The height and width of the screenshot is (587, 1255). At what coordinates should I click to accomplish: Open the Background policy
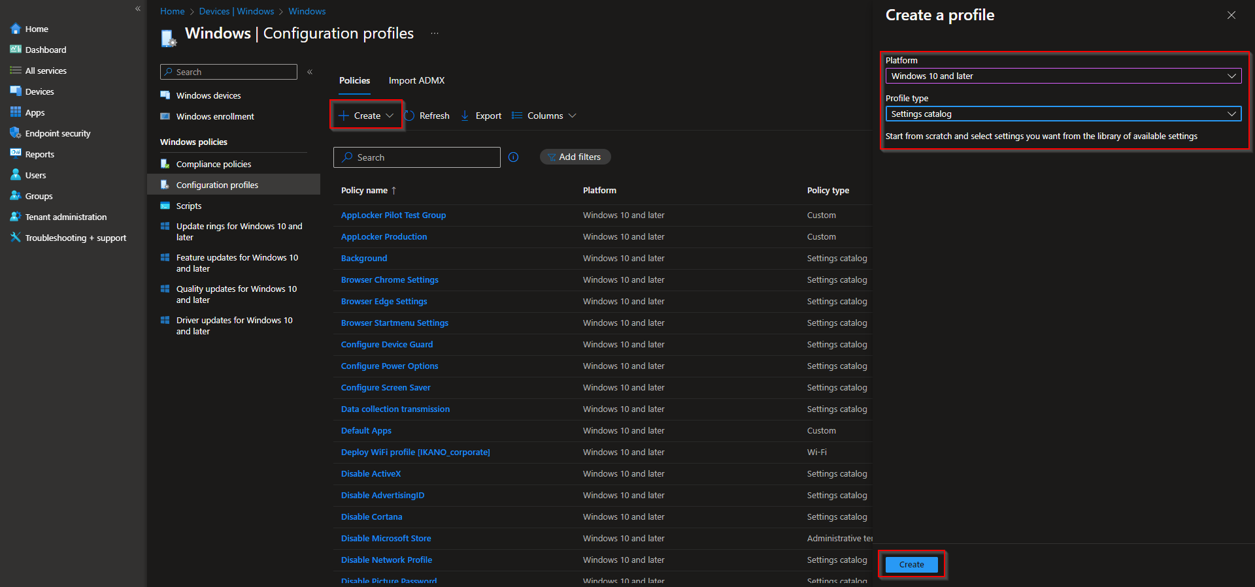tap(364, 258)
